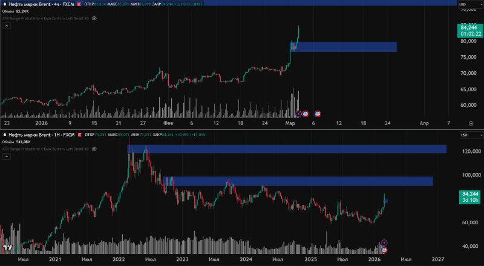Viewport: 484px width, 266px height.
Task: Click the Volume 543,08K label on the bottom chart
Action: pyautogui.click(x=16, y=141)
